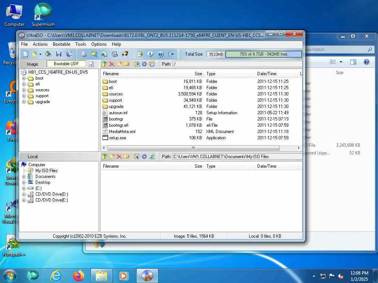Expand the CD/DVD Drive(D:) node
The image size is (378, 283).
click(24, 195)
